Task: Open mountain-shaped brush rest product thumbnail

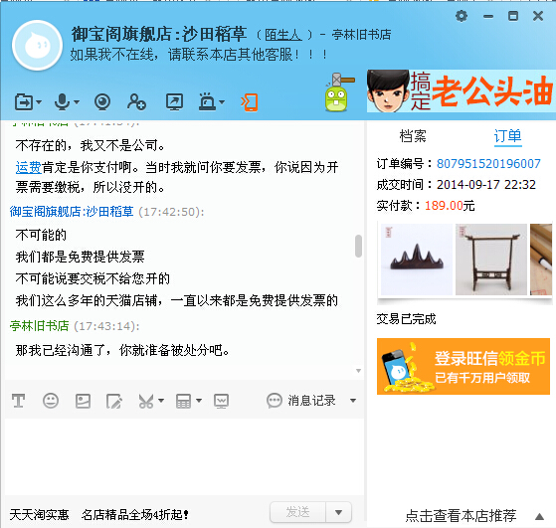Action: (x=417, y=260)
